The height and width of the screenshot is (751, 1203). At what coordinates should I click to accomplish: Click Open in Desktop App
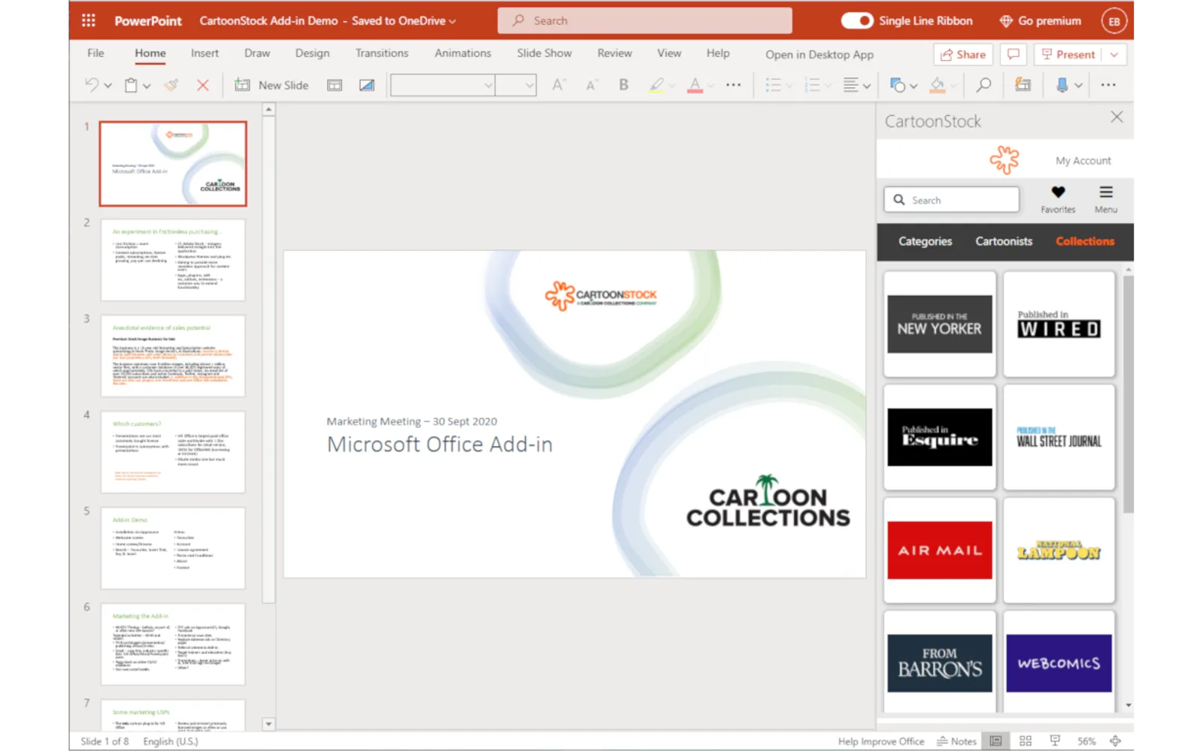pos(820,54)
